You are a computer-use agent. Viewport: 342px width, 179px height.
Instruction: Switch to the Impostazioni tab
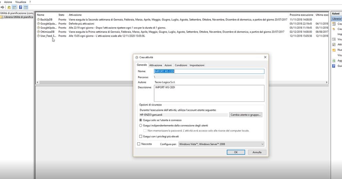[197, 65]
